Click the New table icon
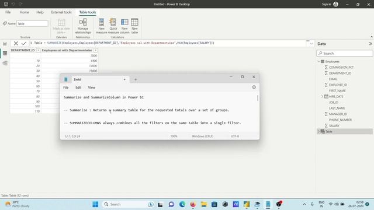374x210 pixels. click(134, 26)
